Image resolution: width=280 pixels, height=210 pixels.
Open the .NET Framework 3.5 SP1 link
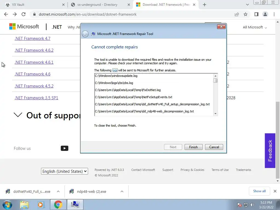(x=36, y=98)
